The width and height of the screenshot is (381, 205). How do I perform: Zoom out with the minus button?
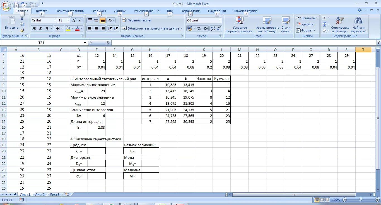coord(345,200)
